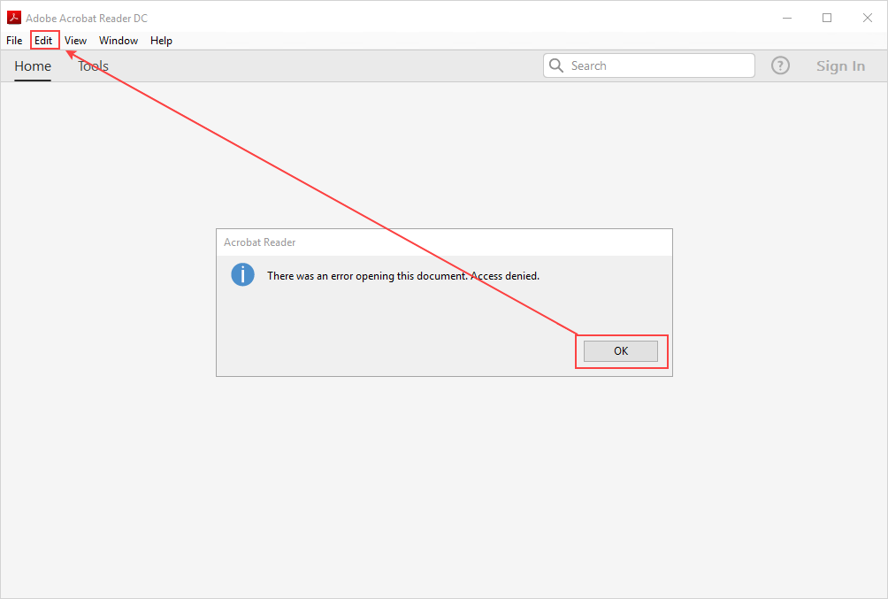Open the File menu
This screenshot has width=888, height=599.
click(14, 41)
